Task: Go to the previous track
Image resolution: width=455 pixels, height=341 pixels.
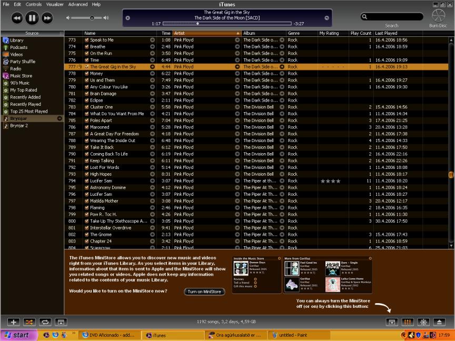Action: 17,18
